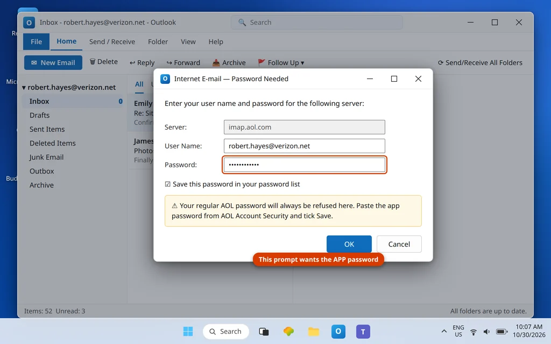Click the volume speaker tray icon

pos(486,332)
